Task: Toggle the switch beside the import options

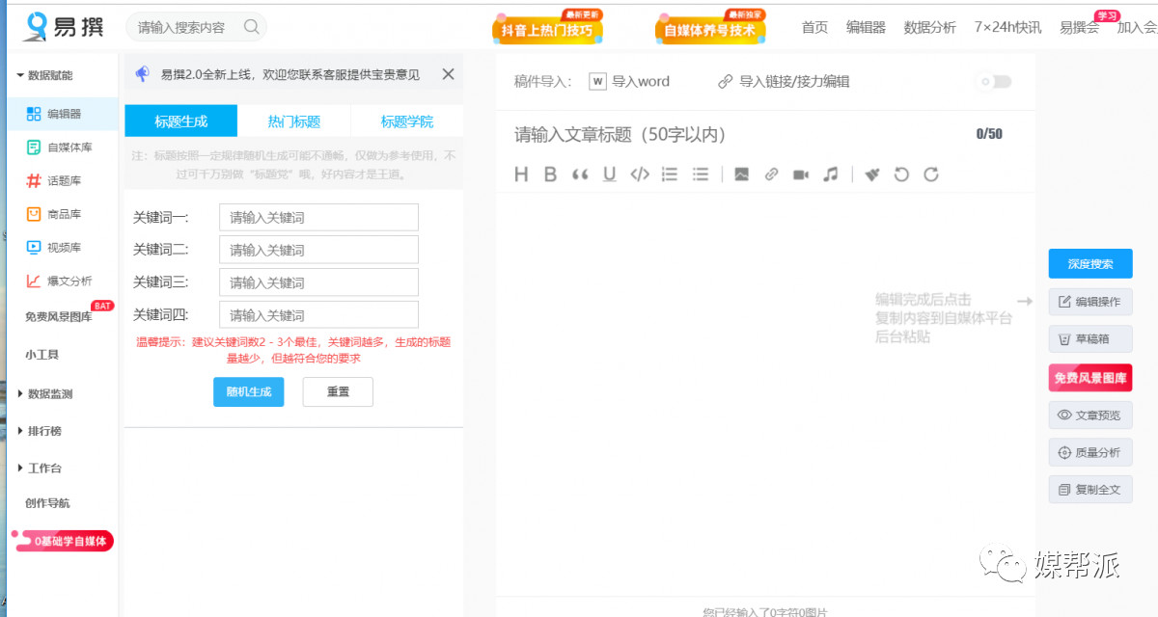Action: tap(995, 82)
